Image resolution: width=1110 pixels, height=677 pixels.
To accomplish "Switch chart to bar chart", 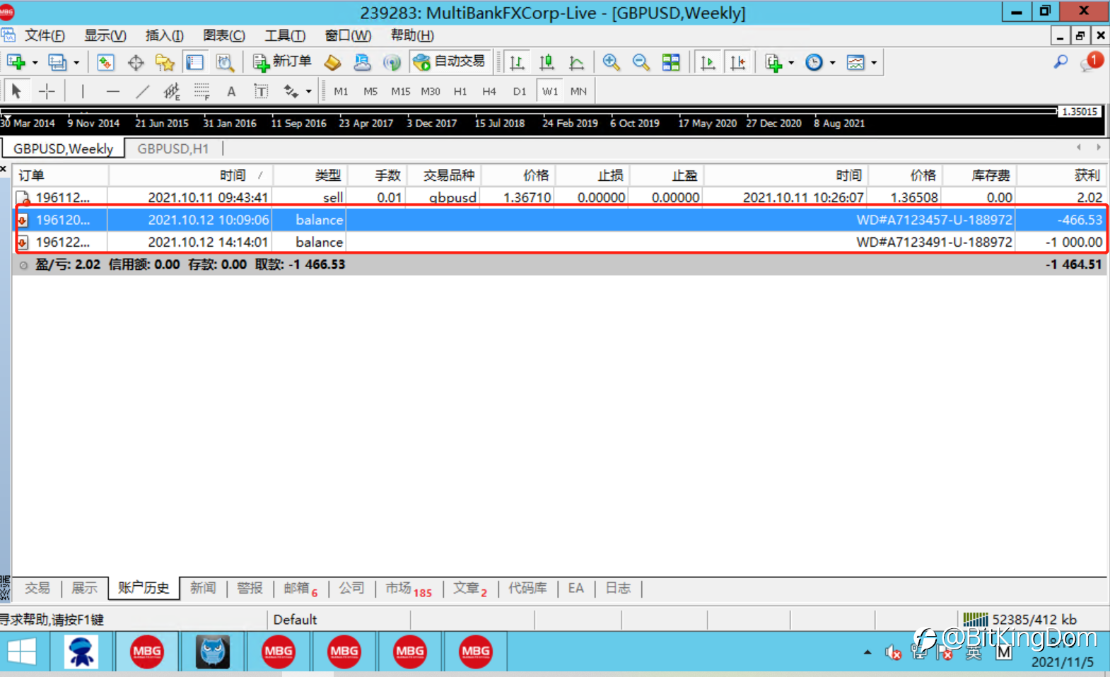I will [517, 62].
